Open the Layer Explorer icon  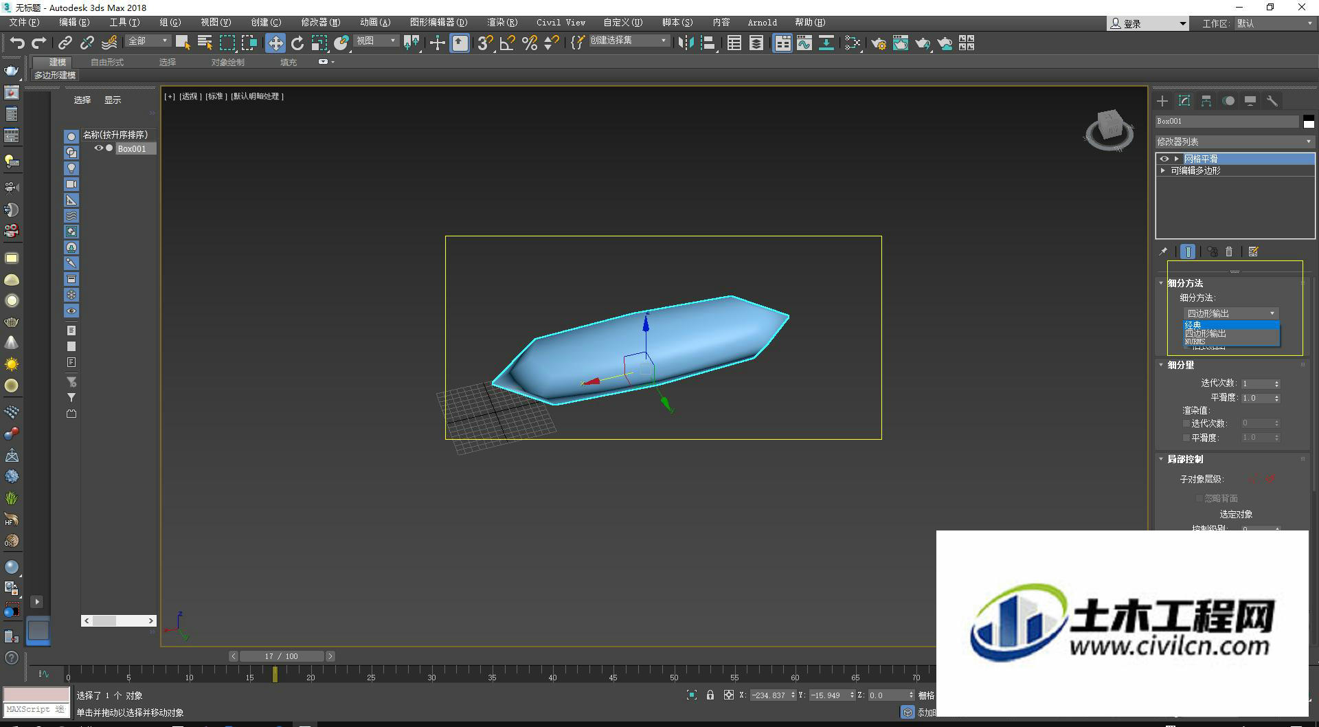[x=756, y=43]
